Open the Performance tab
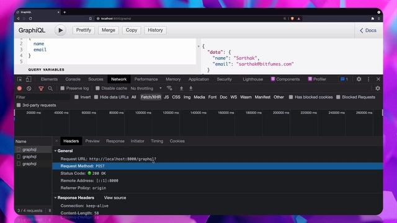This screenshot has height=223, width=397. [146, 79]
